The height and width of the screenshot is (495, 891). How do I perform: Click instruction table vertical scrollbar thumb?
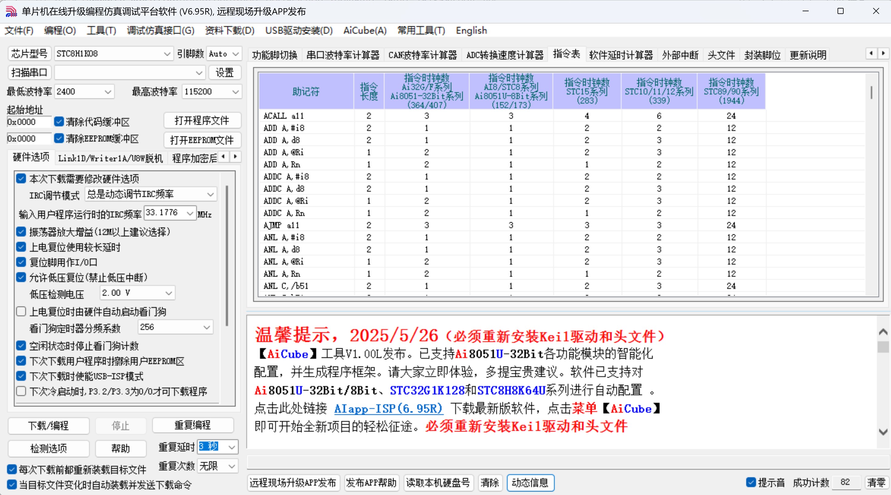click(x=871, y=93)
